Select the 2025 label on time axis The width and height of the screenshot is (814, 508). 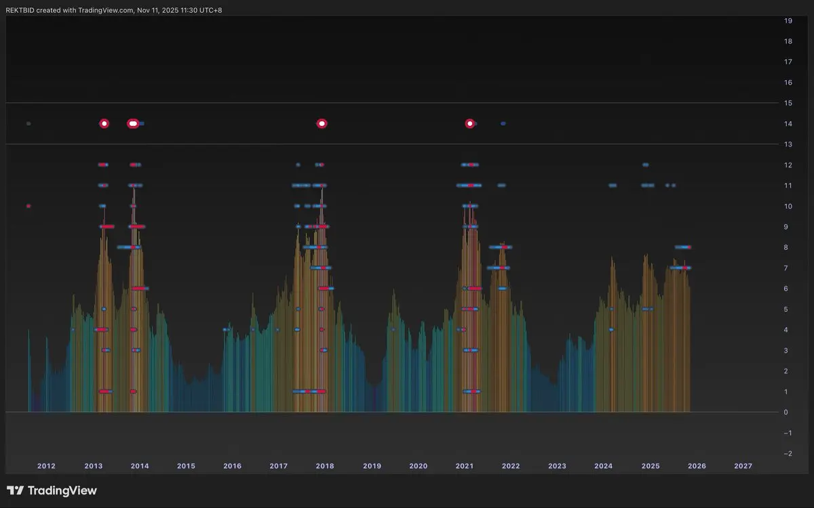(x=651, y=466)
